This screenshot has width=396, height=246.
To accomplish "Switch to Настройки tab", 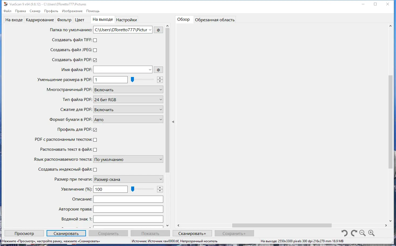I will 126,20.
